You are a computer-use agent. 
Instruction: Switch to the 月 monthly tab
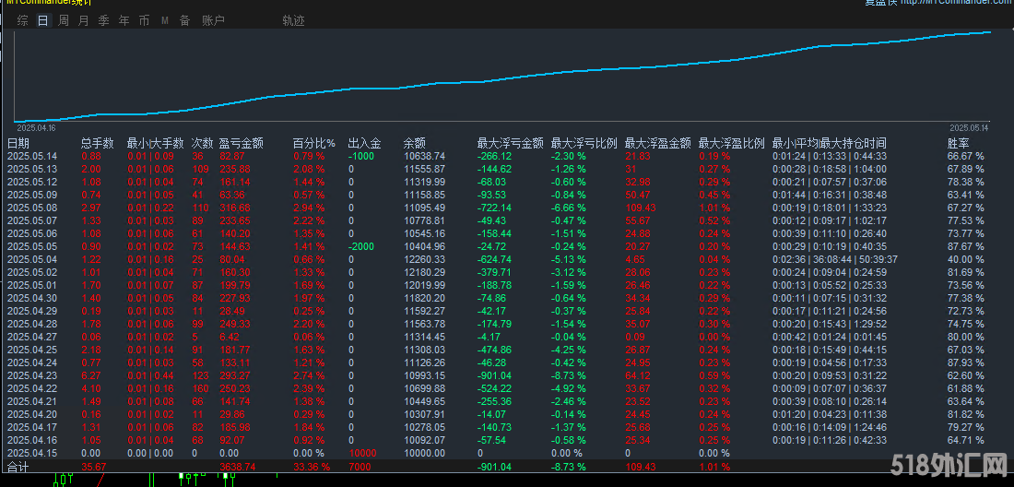[84, 20]
